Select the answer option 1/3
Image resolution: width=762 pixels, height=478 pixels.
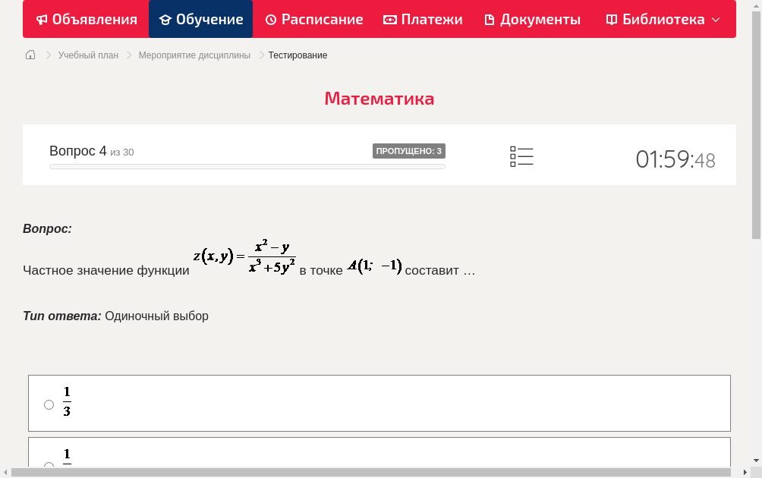pyautogui.click(x=49, y=404)
